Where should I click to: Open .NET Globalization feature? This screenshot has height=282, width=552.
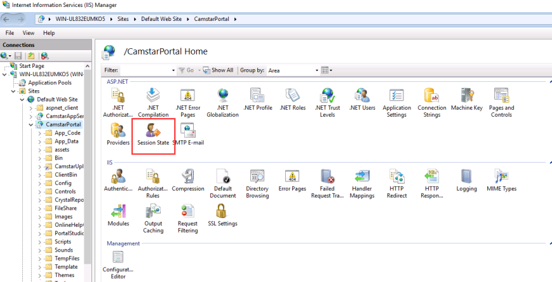coord(222,102)
